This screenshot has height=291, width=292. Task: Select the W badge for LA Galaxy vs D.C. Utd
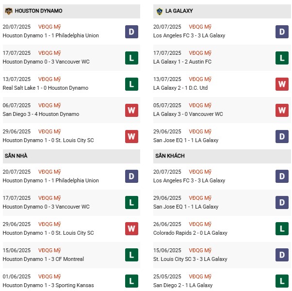pyautogui.click(x=282, y=84)
